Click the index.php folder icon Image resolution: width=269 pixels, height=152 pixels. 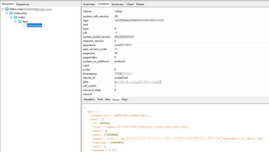pos(11,13)
